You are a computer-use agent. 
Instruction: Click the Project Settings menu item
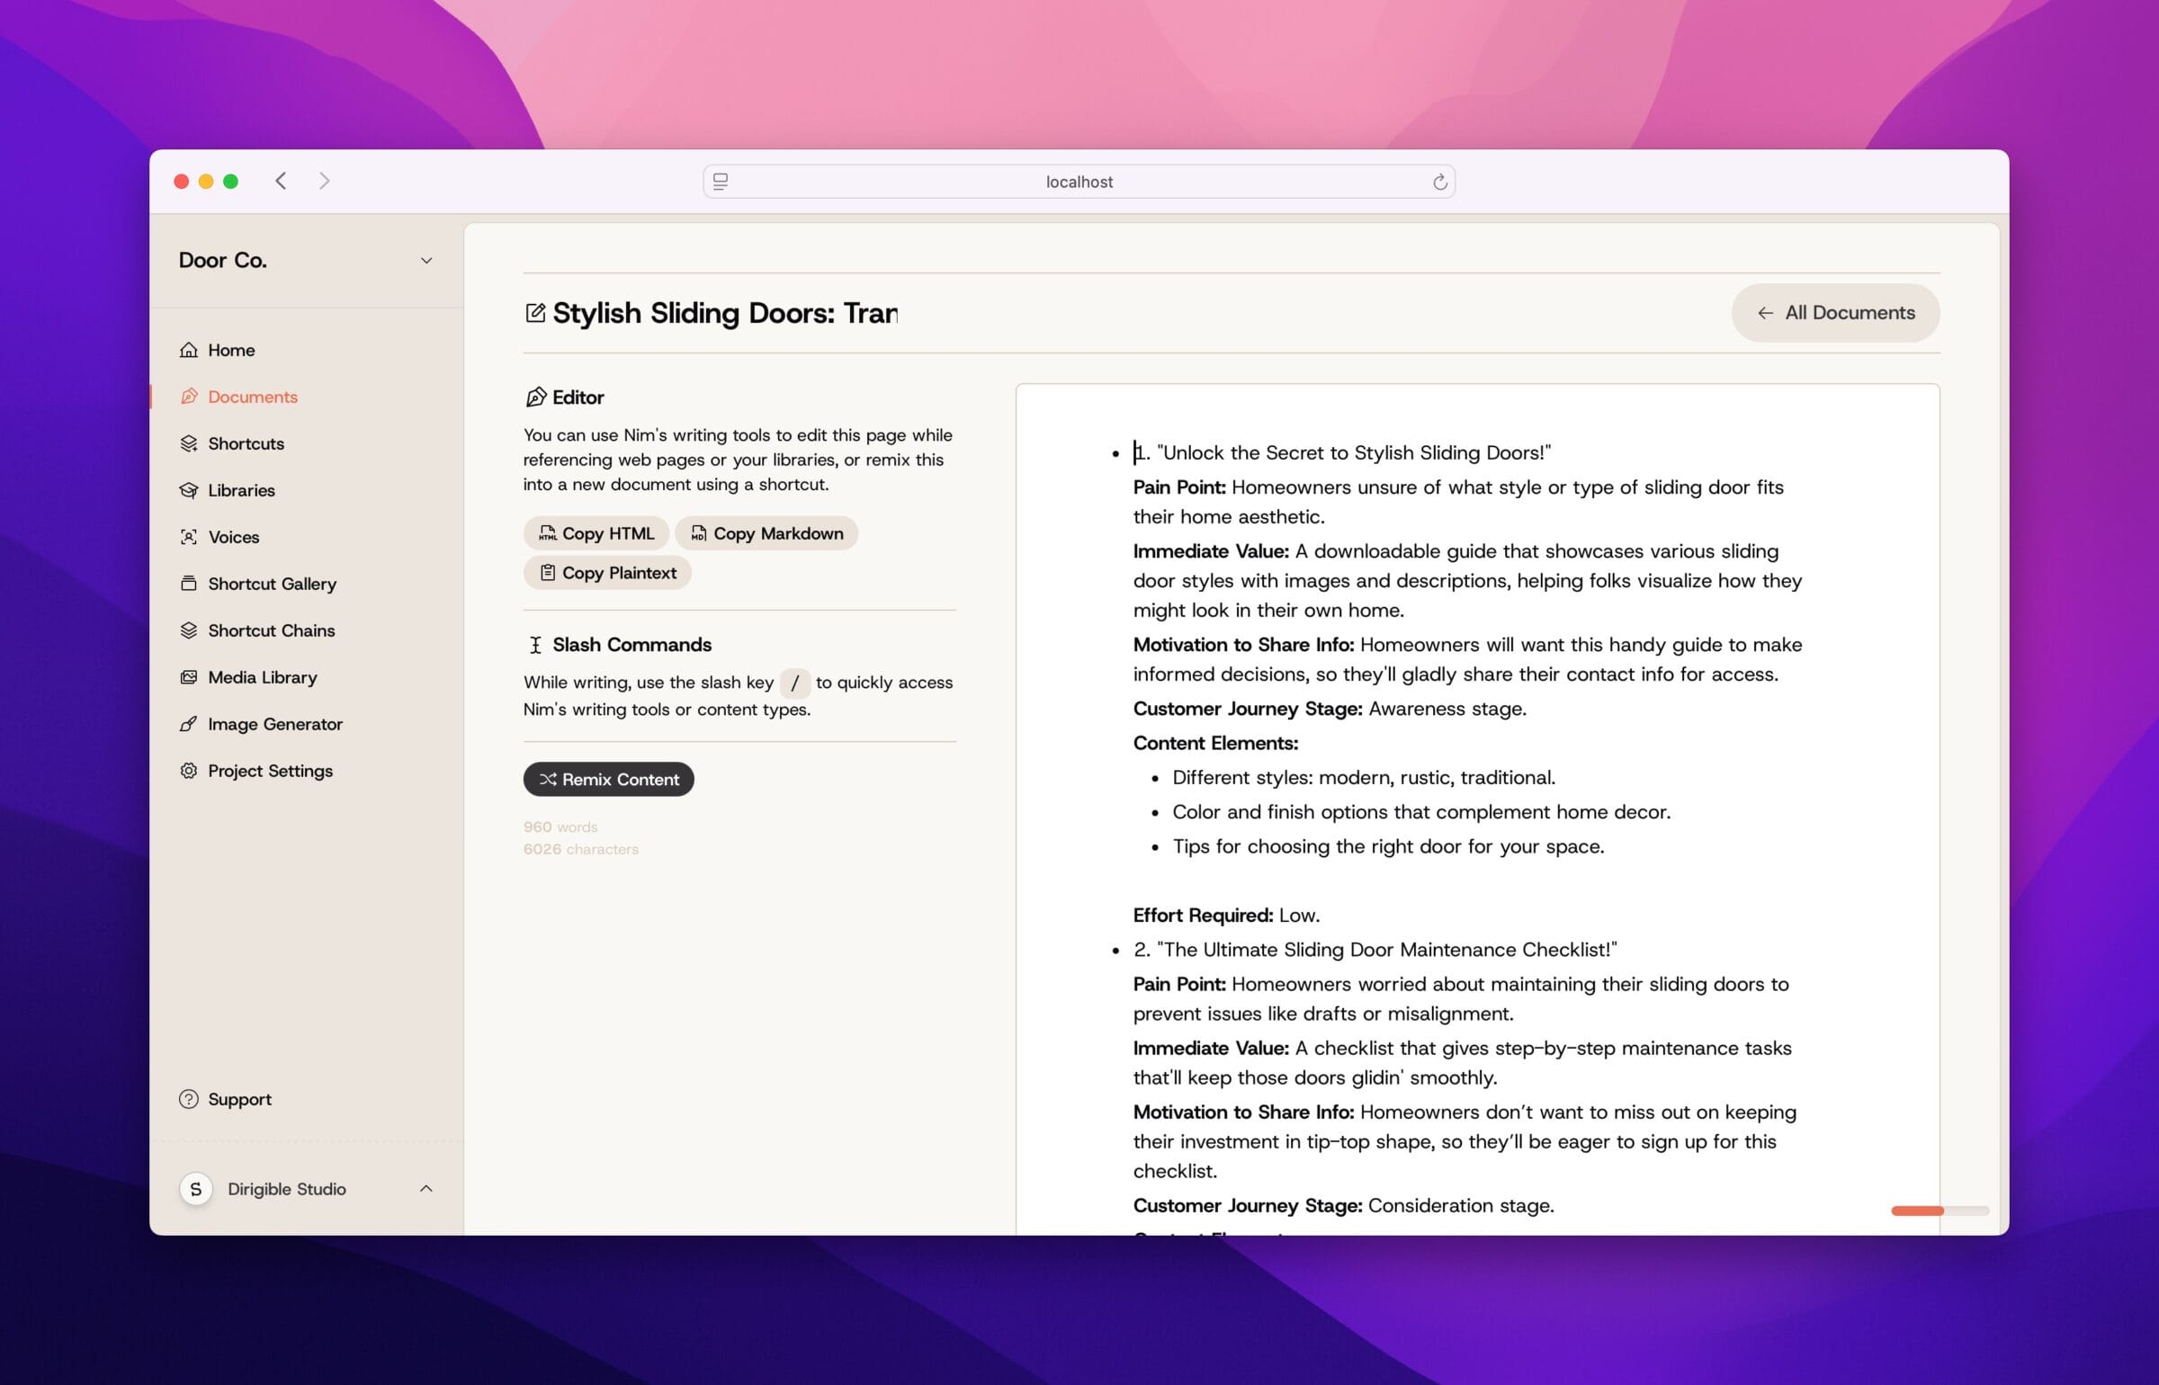click(x=269, y=770)
